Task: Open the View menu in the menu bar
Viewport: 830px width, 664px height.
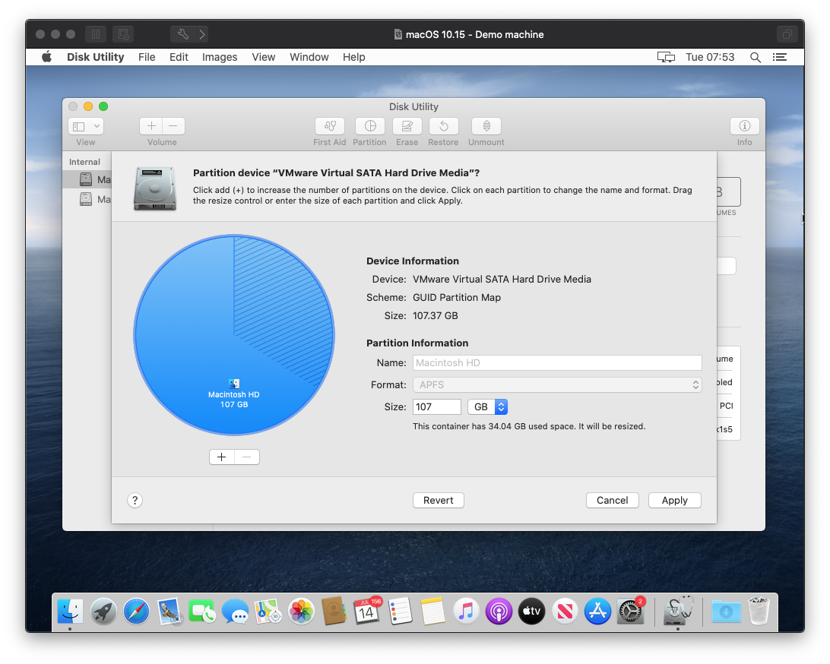Action: (264, 57)
